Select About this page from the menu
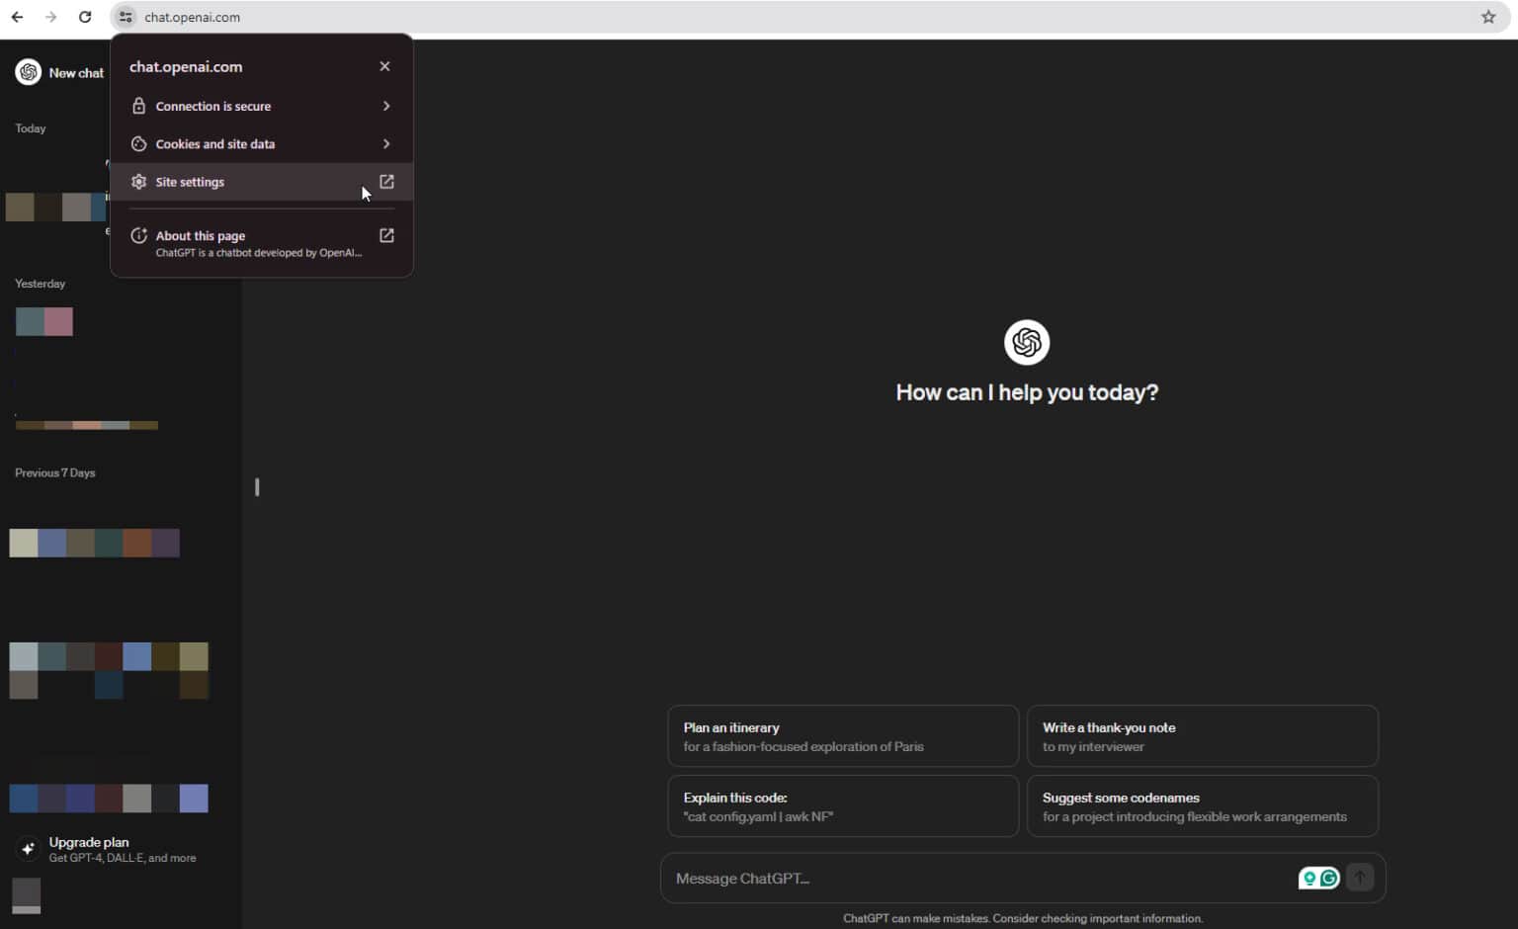 [x=200, y=235]
